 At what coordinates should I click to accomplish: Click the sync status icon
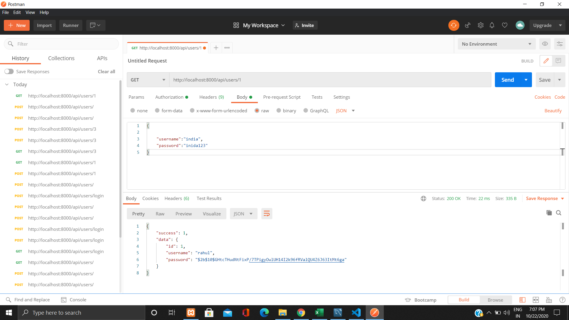453,25
